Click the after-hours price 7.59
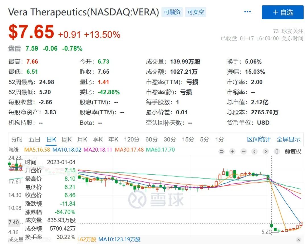The image size is (307, 244). (32, 48)
